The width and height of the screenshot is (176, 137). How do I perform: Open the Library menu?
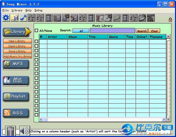coord(17,10)
